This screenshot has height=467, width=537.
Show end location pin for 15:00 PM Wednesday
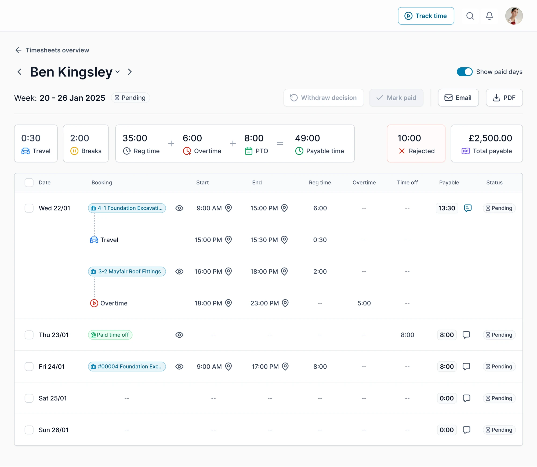[x=284, y=208]
